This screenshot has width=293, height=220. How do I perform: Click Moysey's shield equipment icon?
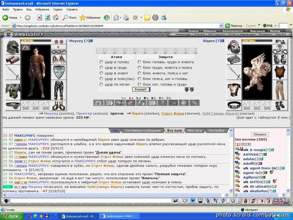tap(59, 72)
